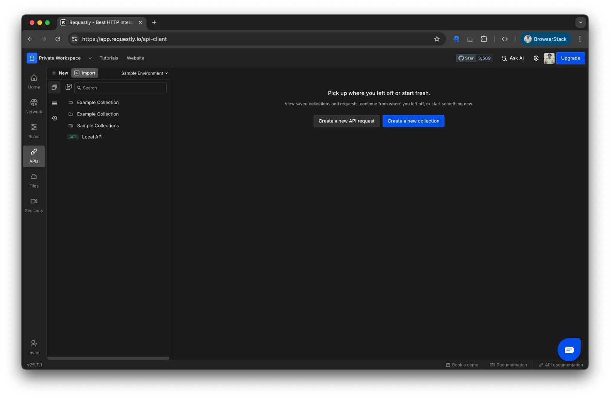Open a new browser tab
Viewport: 610px width, 398px height.
pos(154,22)
